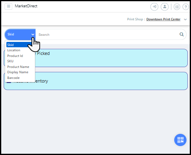Screen dimensions: 191x155
Task: Collapse the Skid search filter dropdown
Action: click(x=20, y=35)
